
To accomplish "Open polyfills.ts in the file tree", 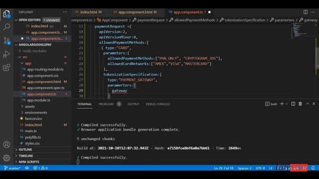I will tap(33, 137).
